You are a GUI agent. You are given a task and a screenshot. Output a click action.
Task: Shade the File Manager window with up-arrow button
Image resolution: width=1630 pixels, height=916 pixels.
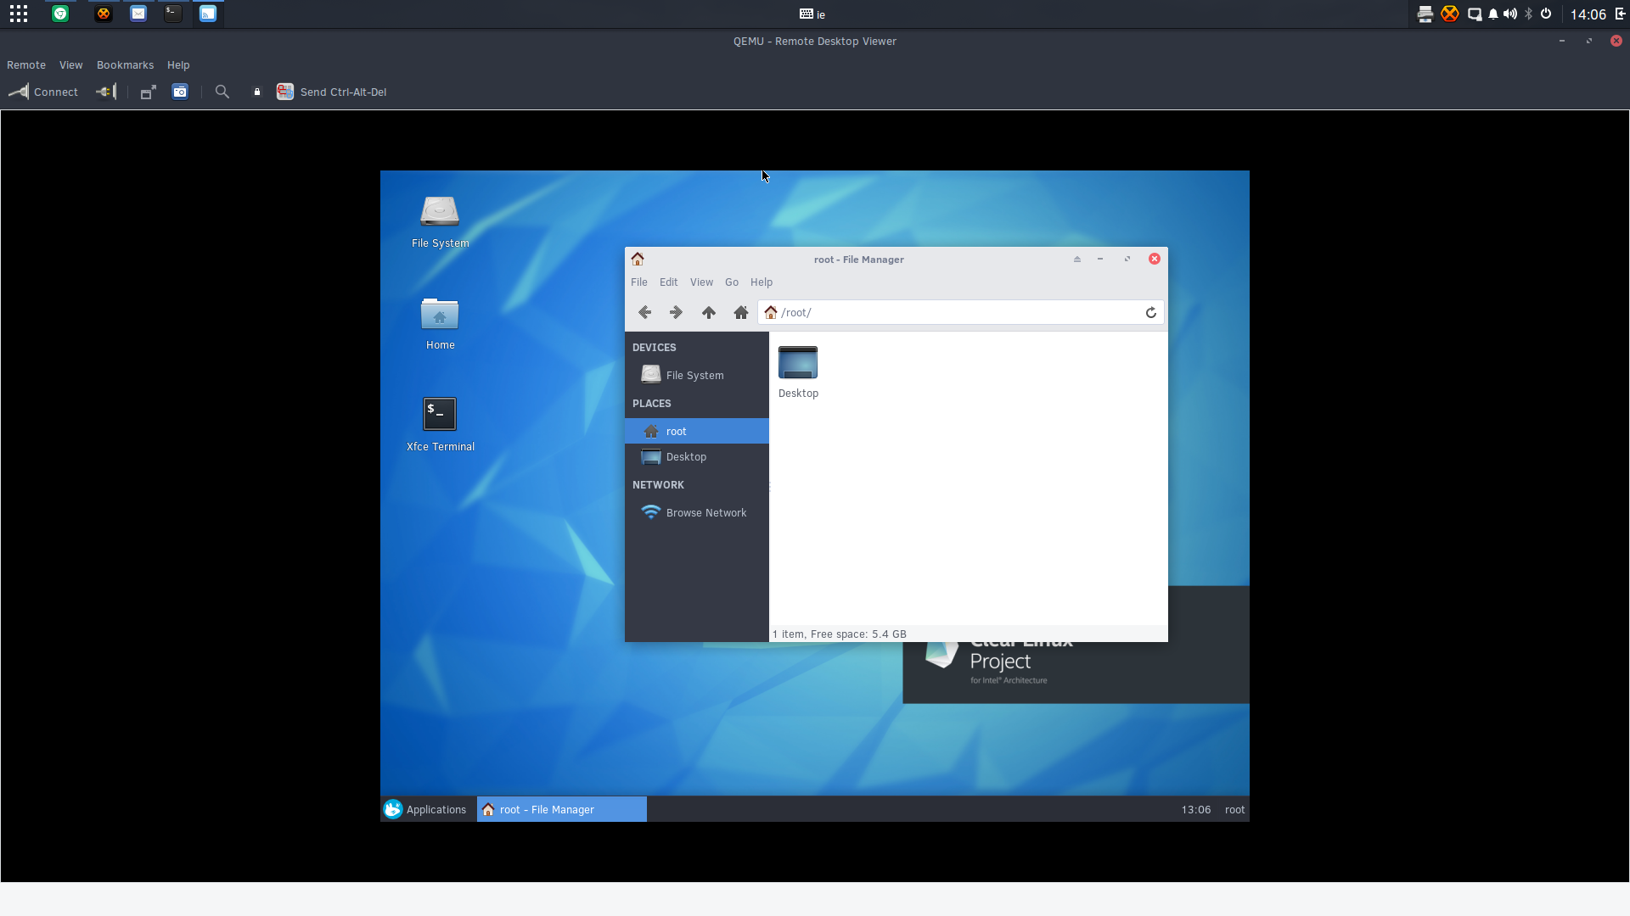[x=1077, y=259]
